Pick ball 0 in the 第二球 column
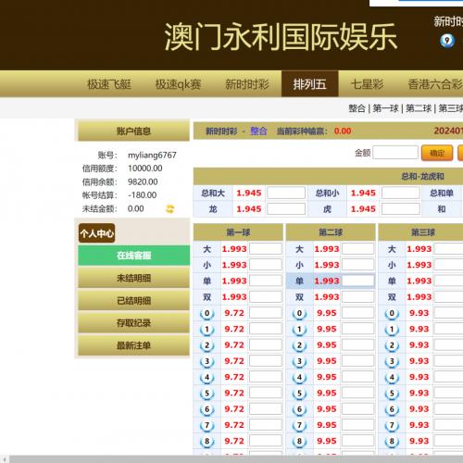 point(299,313)
